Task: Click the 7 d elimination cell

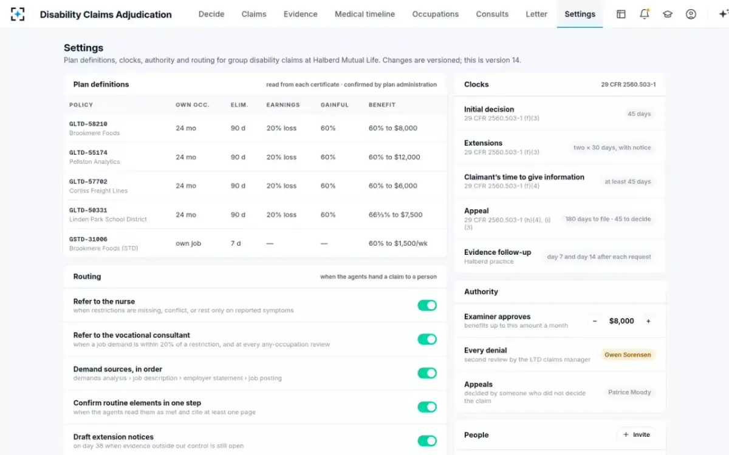Action: 236,243
